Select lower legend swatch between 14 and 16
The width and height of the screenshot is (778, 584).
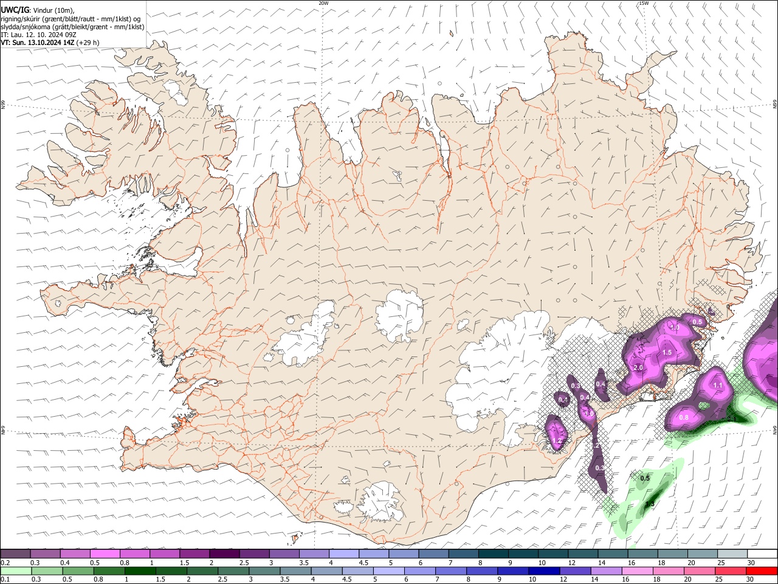click(605, 571)
